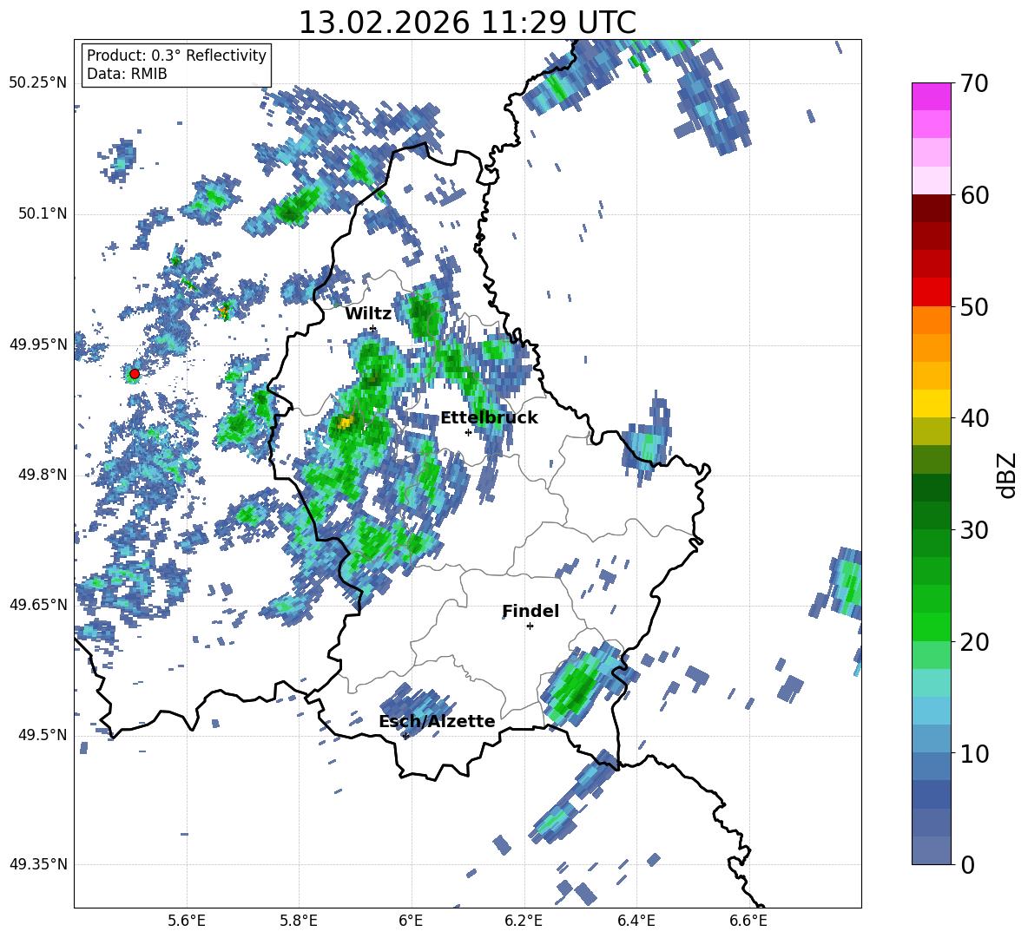Click the 50.25°N latitude label

click(x=38, y=83)
